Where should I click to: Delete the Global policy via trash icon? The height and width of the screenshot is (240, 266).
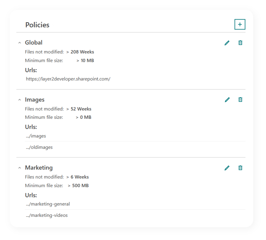coord(240,43)
